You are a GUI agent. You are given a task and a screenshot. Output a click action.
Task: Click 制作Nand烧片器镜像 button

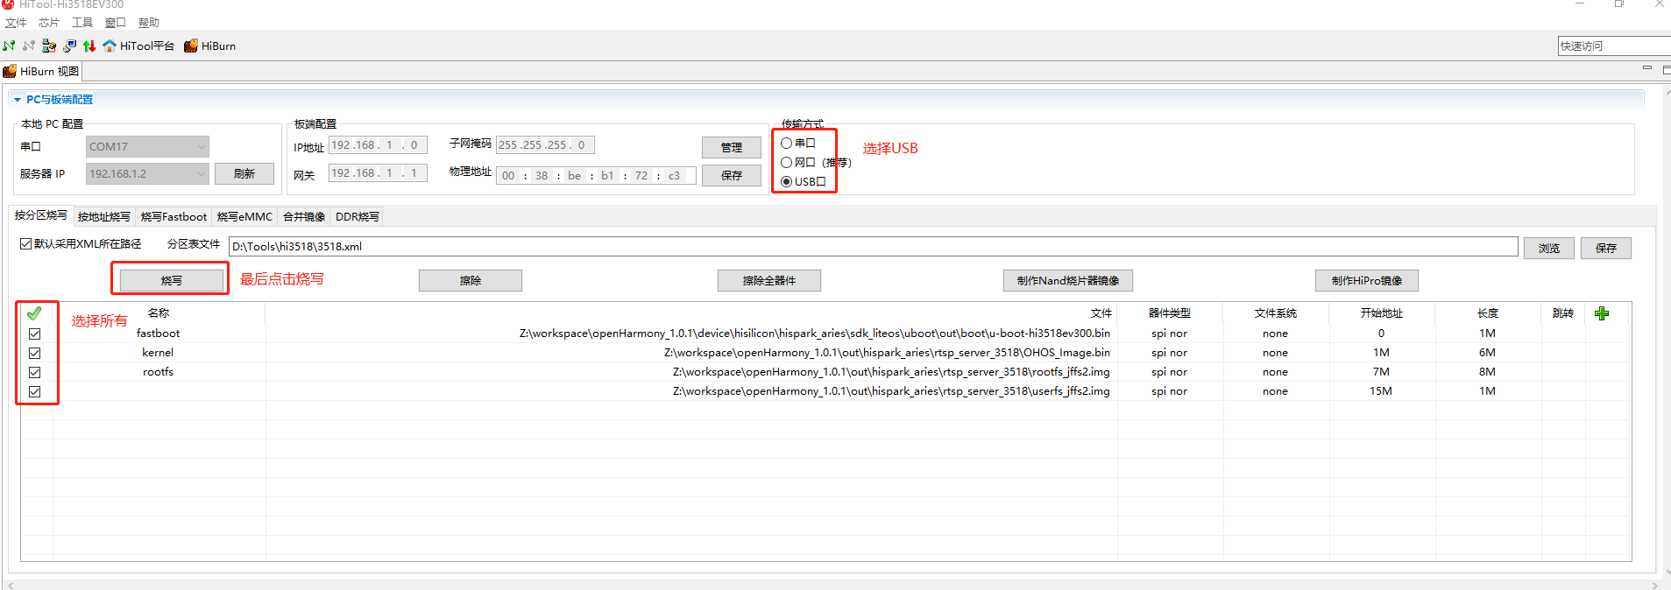(x=1068, y=280)
